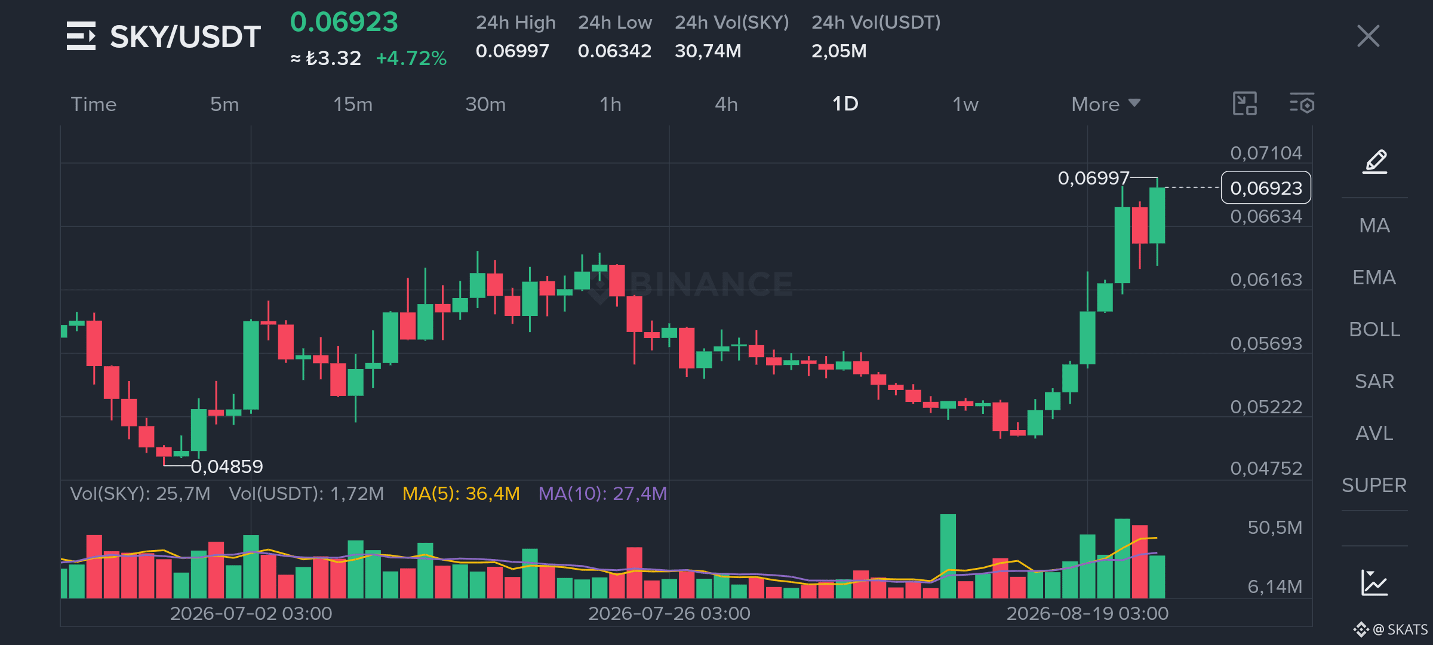Toggle the EMA indicator
The height and width of the screenshot is (645, 1433).
coord(1374,277)
